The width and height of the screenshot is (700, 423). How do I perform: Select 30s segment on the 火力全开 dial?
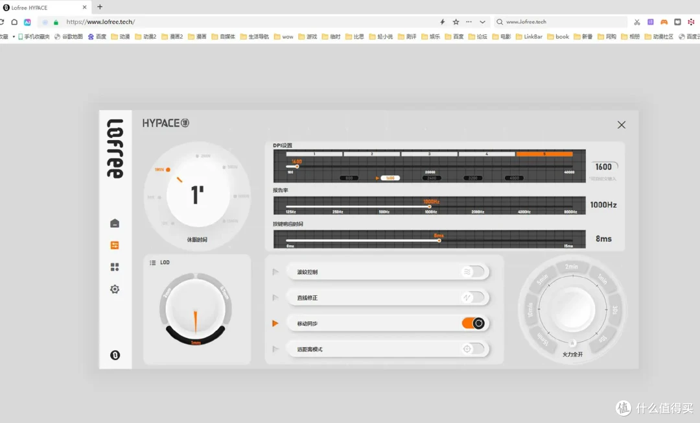(614, 309)
